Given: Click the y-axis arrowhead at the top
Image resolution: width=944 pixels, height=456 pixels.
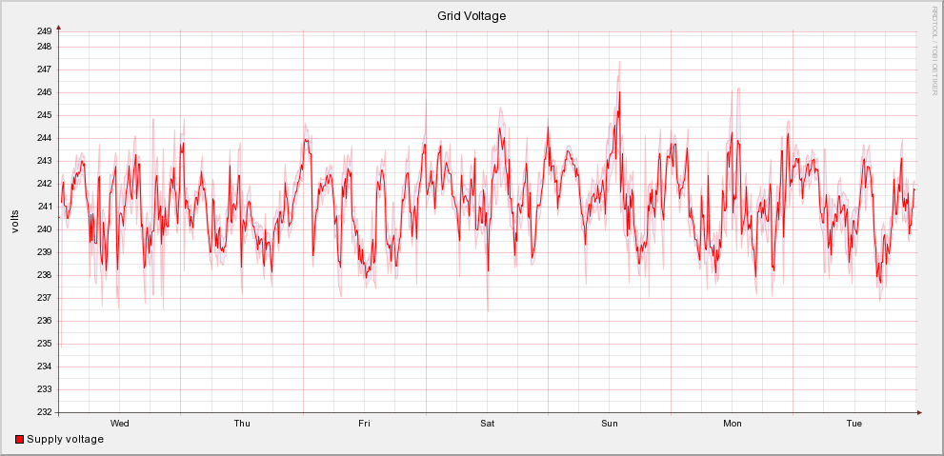Looking at the screenshot, I should [58, 28].
